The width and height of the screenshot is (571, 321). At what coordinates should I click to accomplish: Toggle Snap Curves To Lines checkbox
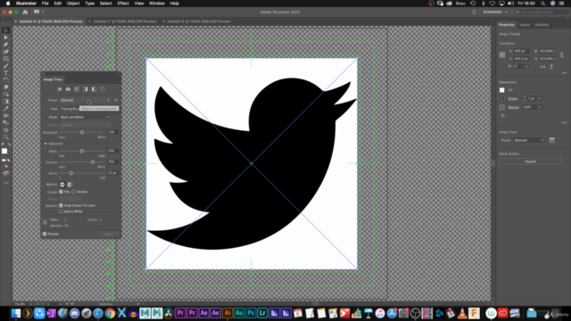click(62, 206)
